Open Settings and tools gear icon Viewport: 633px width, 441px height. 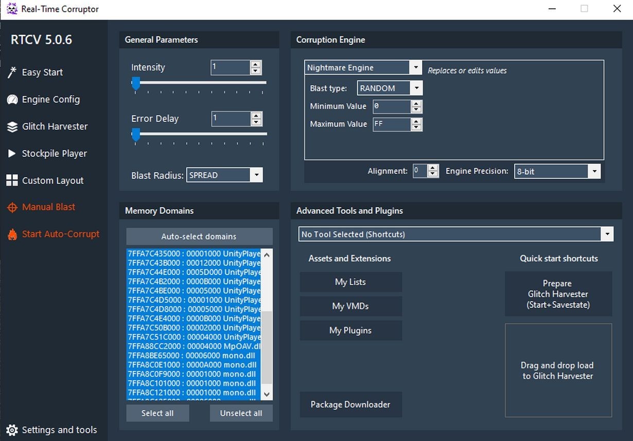(x=12, y=430)
